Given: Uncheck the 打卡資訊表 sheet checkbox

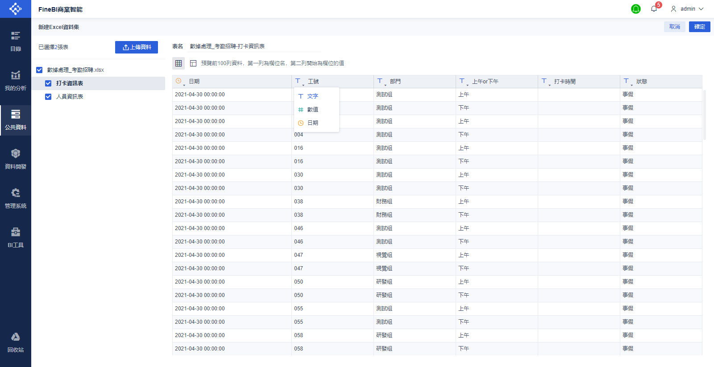Looking at the screenshot, I should pos(48,83).
